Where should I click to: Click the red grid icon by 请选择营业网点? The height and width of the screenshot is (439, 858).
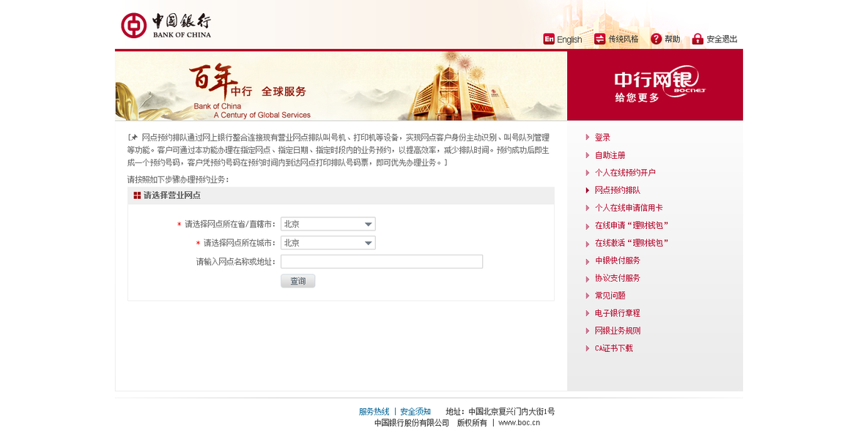point(137,195)
